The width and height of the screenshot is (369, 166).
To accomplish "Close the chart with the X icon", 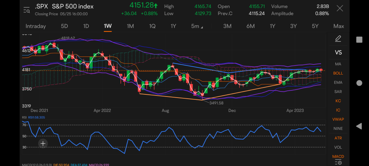I will pos(339,9).
